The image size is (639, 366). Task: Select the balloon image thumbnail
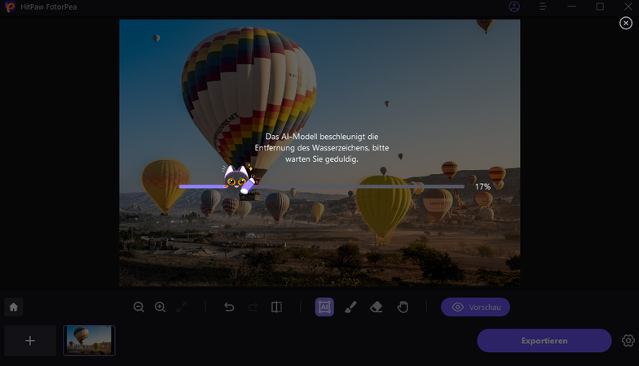(x=89, y=341)
